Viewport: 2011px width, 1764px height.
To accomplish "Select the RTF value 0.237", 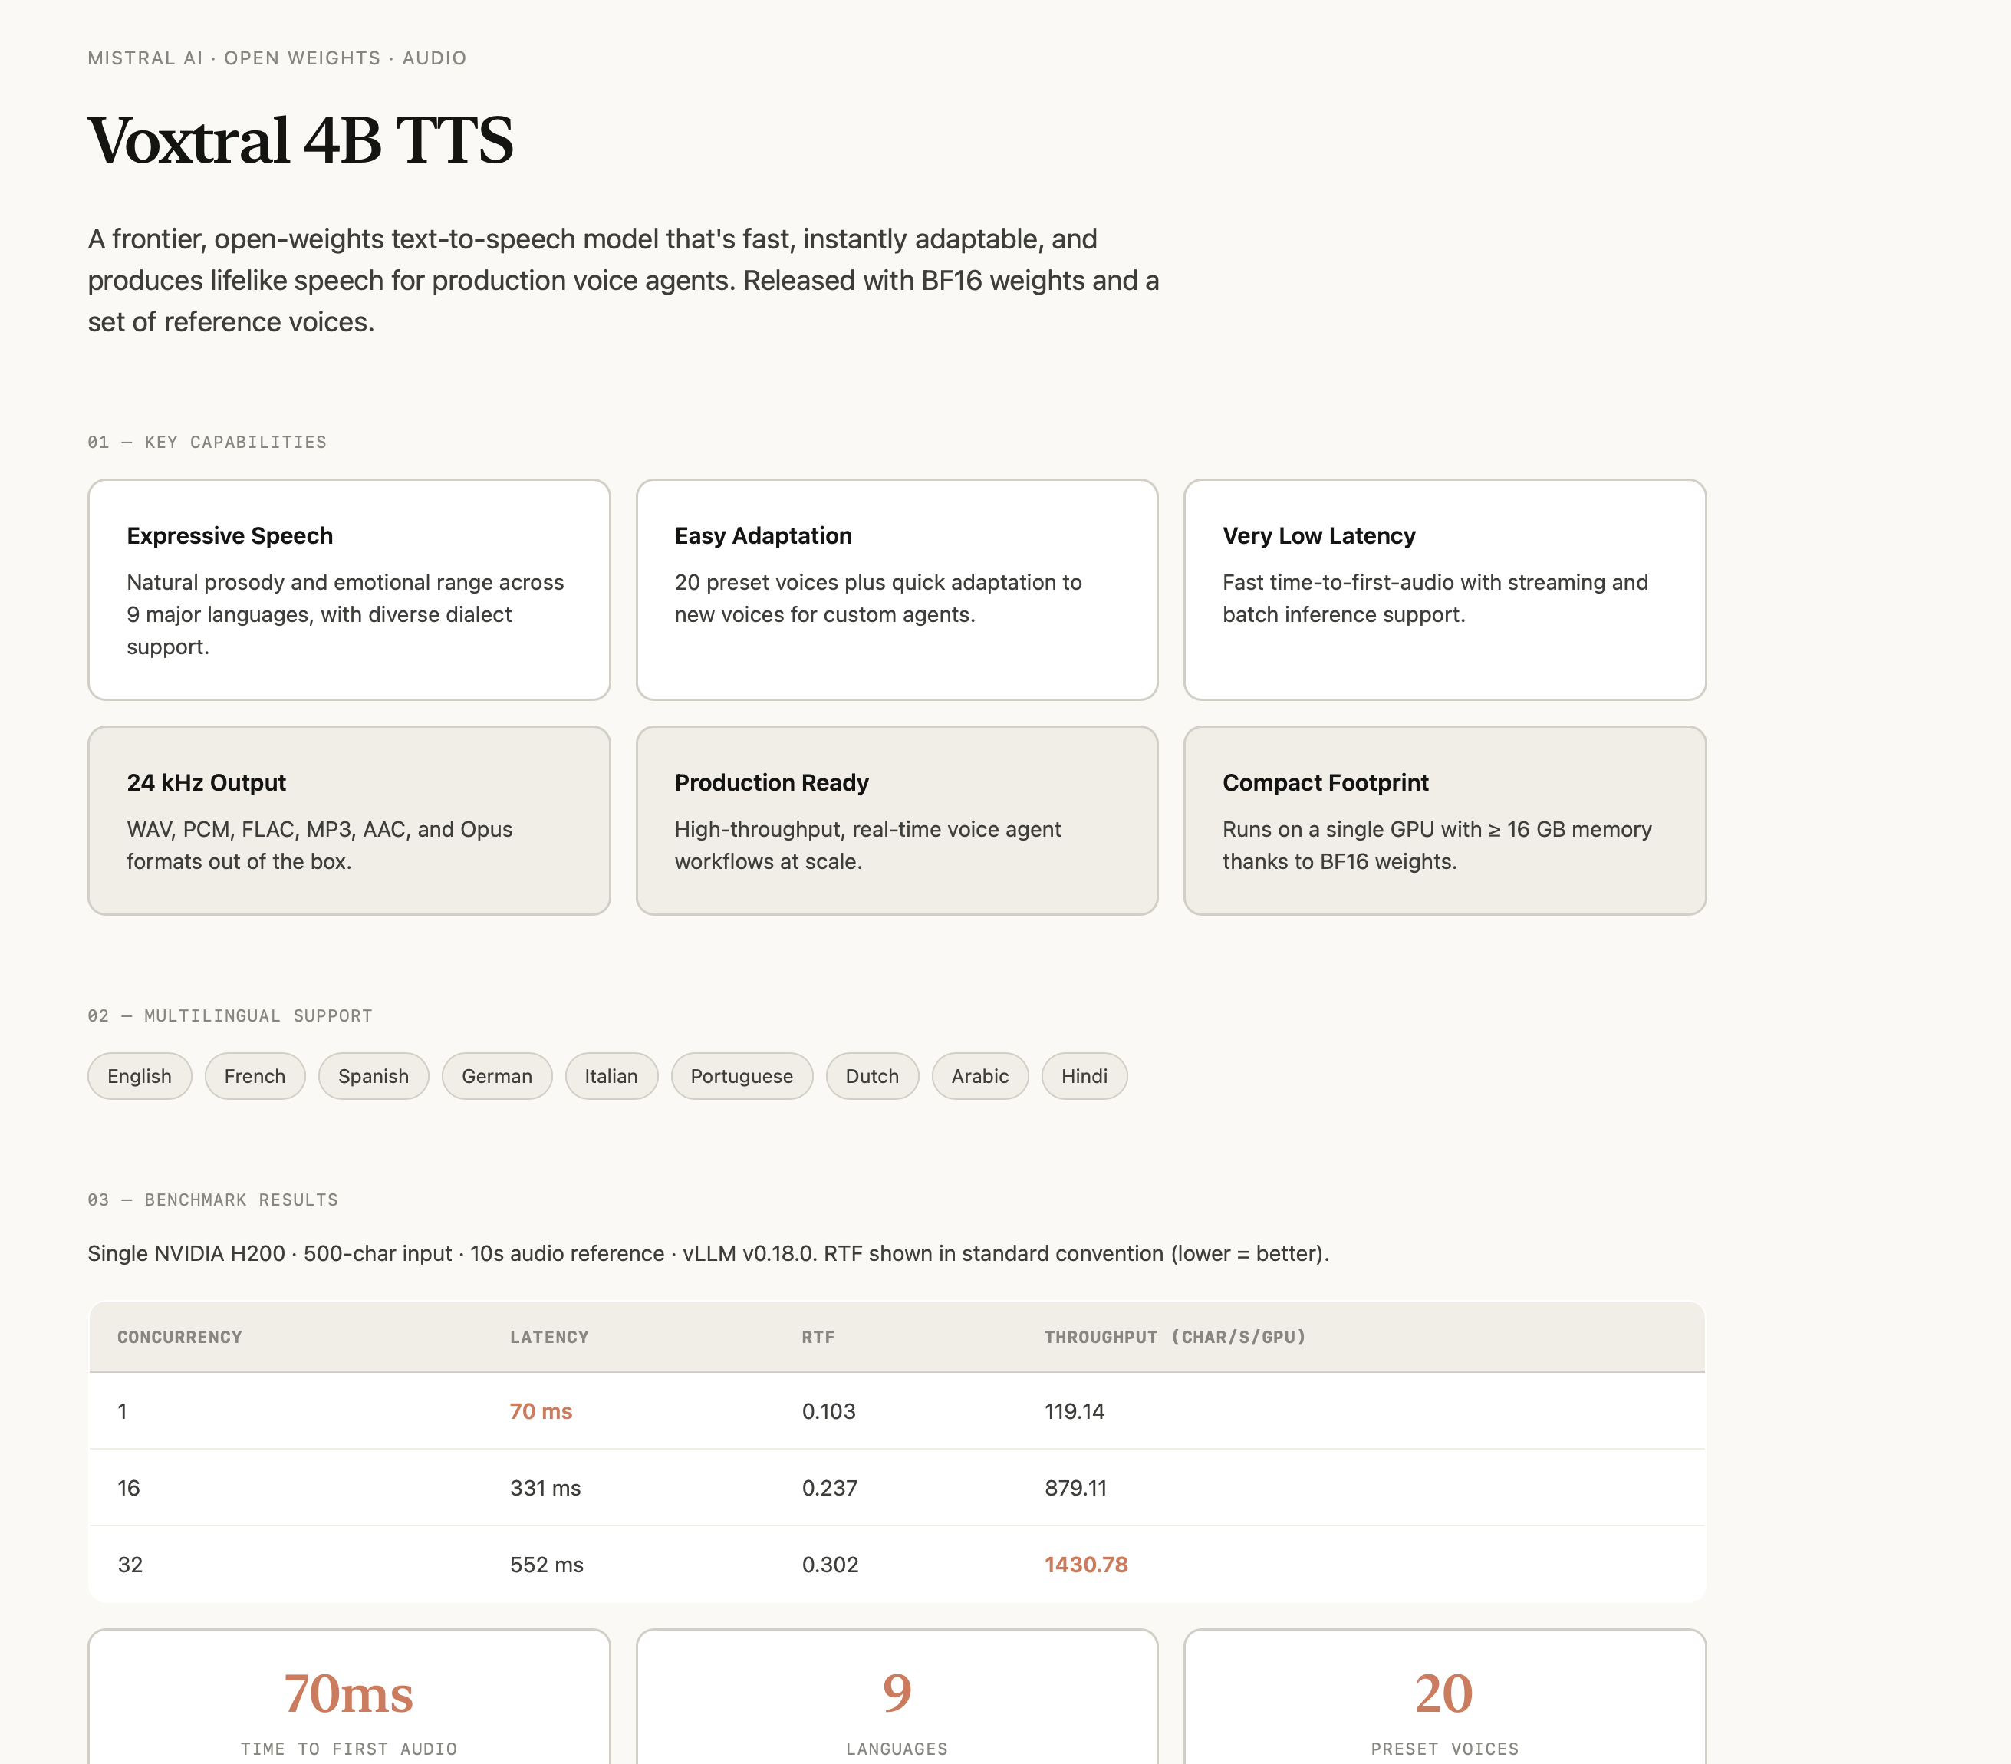I will click(x=829, y=1488).
